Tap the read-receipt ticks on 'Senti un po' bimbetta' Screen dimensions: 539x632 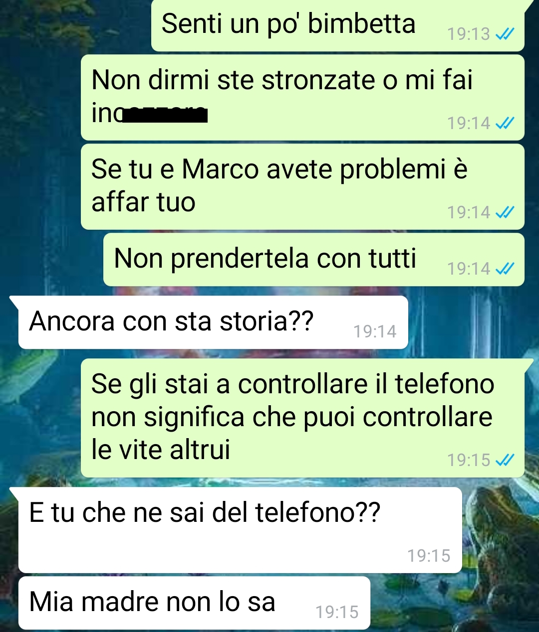[x=504, y=34]
